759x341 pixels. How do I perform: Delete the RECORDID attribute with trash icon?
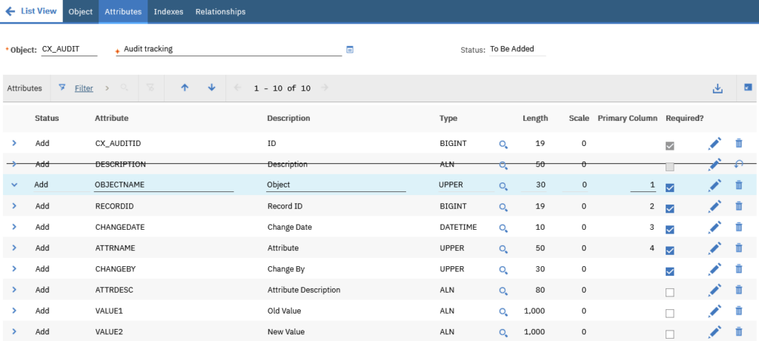739,206
